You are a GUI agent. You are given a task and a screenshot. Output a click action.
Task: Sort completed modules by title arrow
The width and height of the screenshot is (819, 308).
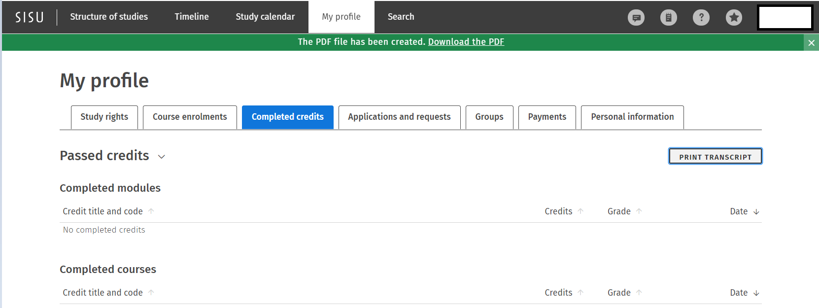[x=151, y=211]
